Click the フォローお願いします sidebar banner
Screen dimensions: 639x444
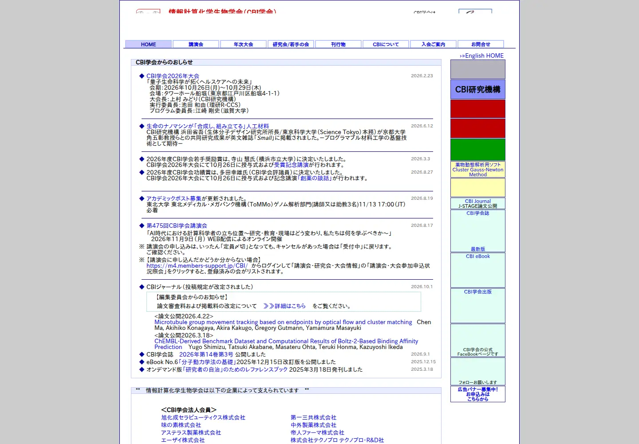(x=478, y=372)
